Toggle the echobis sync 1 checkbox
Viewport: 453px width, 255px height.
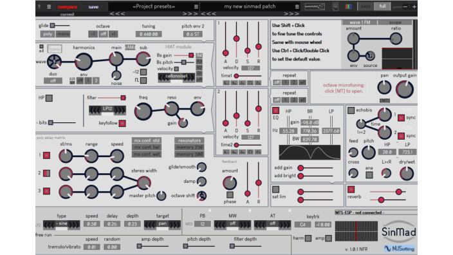click(x=401, y=118)
